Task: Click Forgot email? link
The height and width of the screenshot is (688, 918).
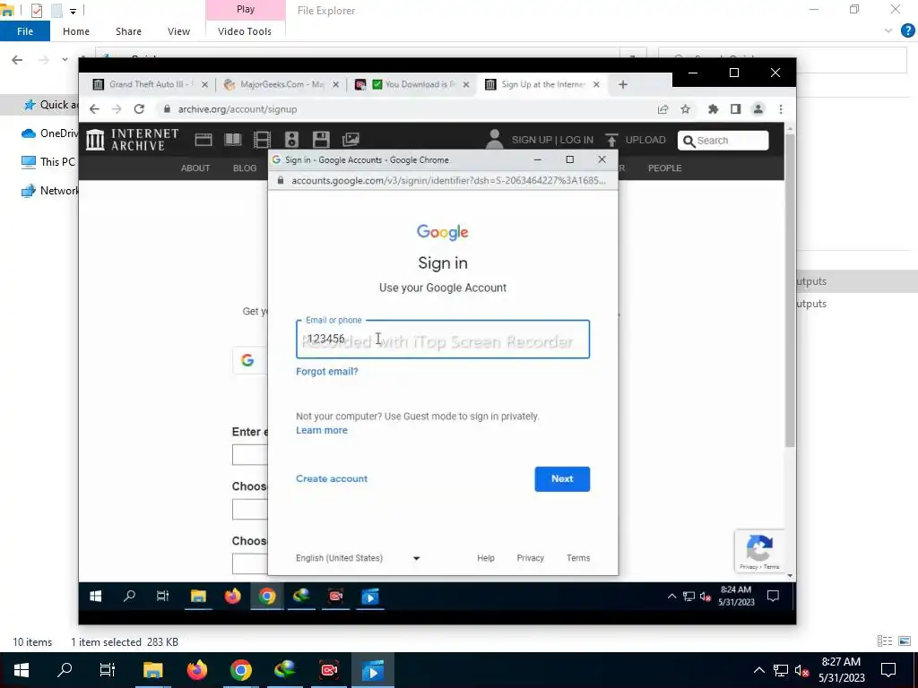Action: [x=326, y=372]
